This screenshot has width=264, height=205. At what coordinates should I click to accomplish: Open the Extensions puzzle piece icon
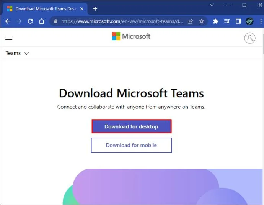215,21
